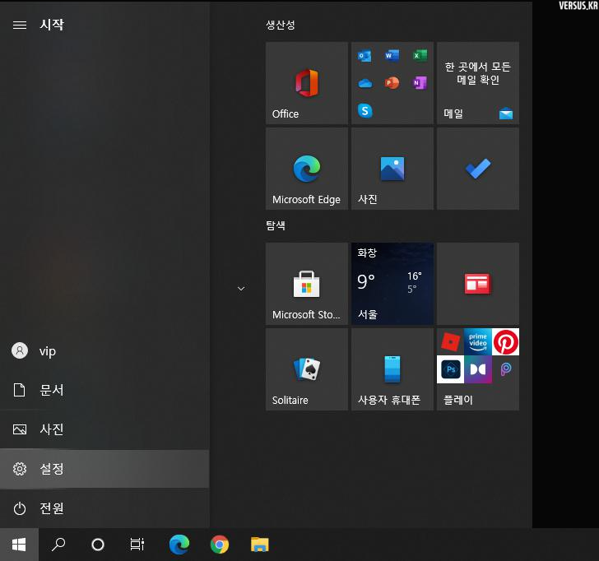The image size is (599, 561).
Task: Launch Word from the Office apps tile
Action: click(392, 56)
